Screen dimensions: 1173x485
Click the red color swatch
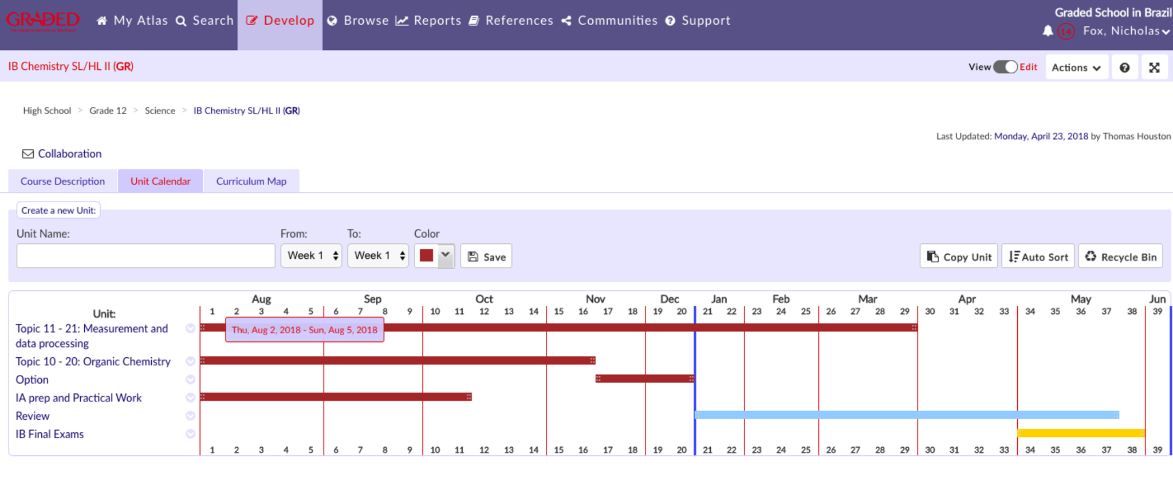pos(427,255)
